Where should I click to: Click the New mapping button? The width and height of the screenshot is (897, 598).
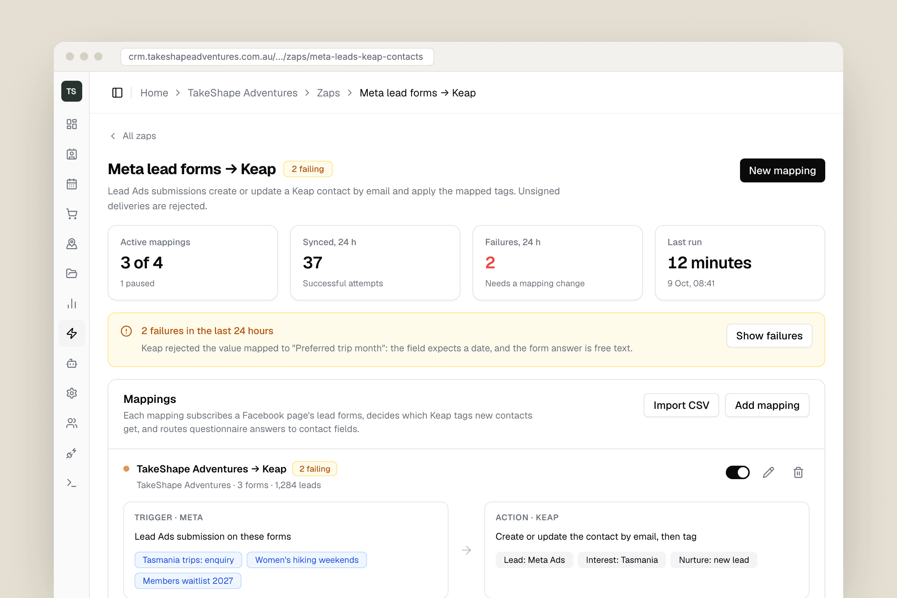[782, 170]
